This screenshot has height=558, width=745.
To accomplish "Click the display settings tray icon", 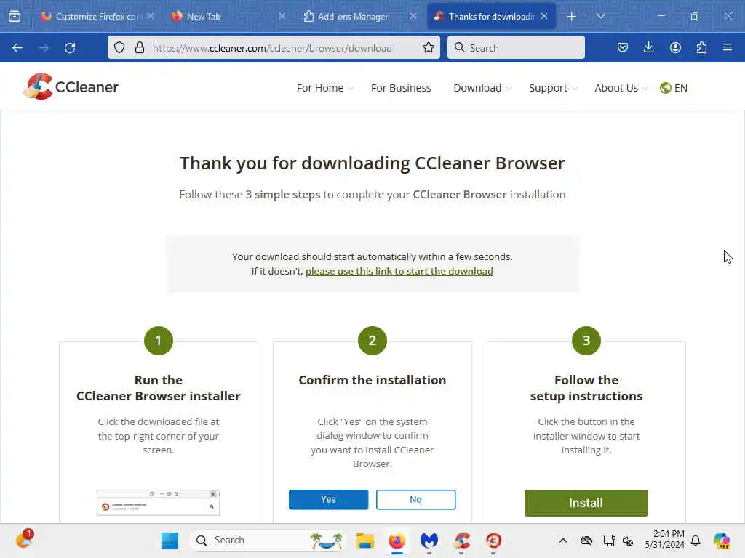I will coord(609,541).
